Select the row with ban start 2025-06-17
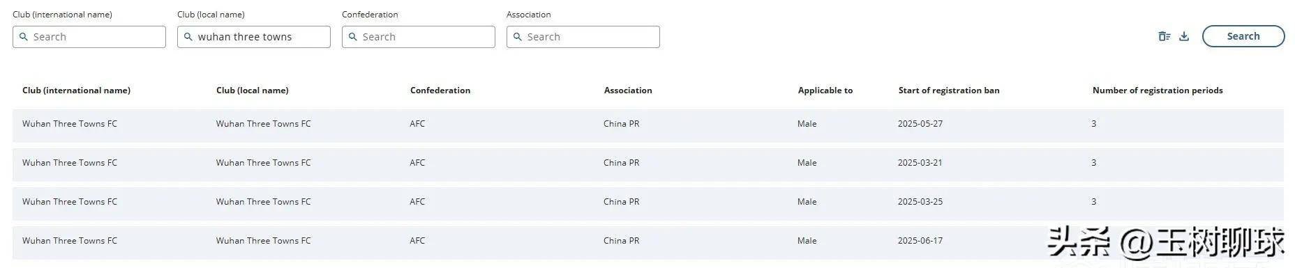The width and height of the screenshot is (1295, 268). [x=647, y=242]
